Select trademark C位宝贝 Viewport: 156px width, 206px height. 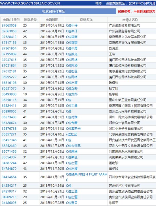(x=72, y=203)
